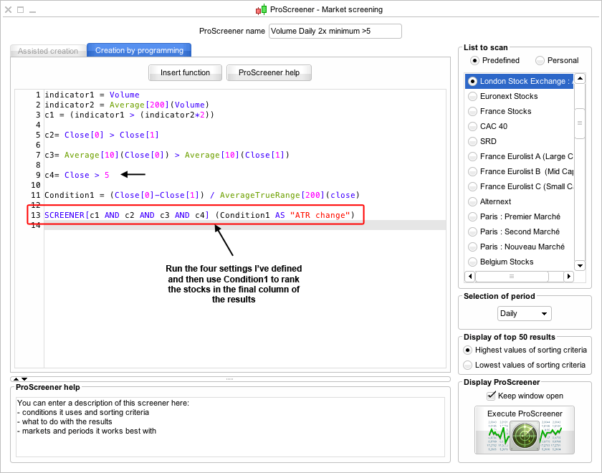Image resolution: width=602 pixels, height=473 pixels.
Task: Open the ProScreener help button
Action: [x=269, y=72]
